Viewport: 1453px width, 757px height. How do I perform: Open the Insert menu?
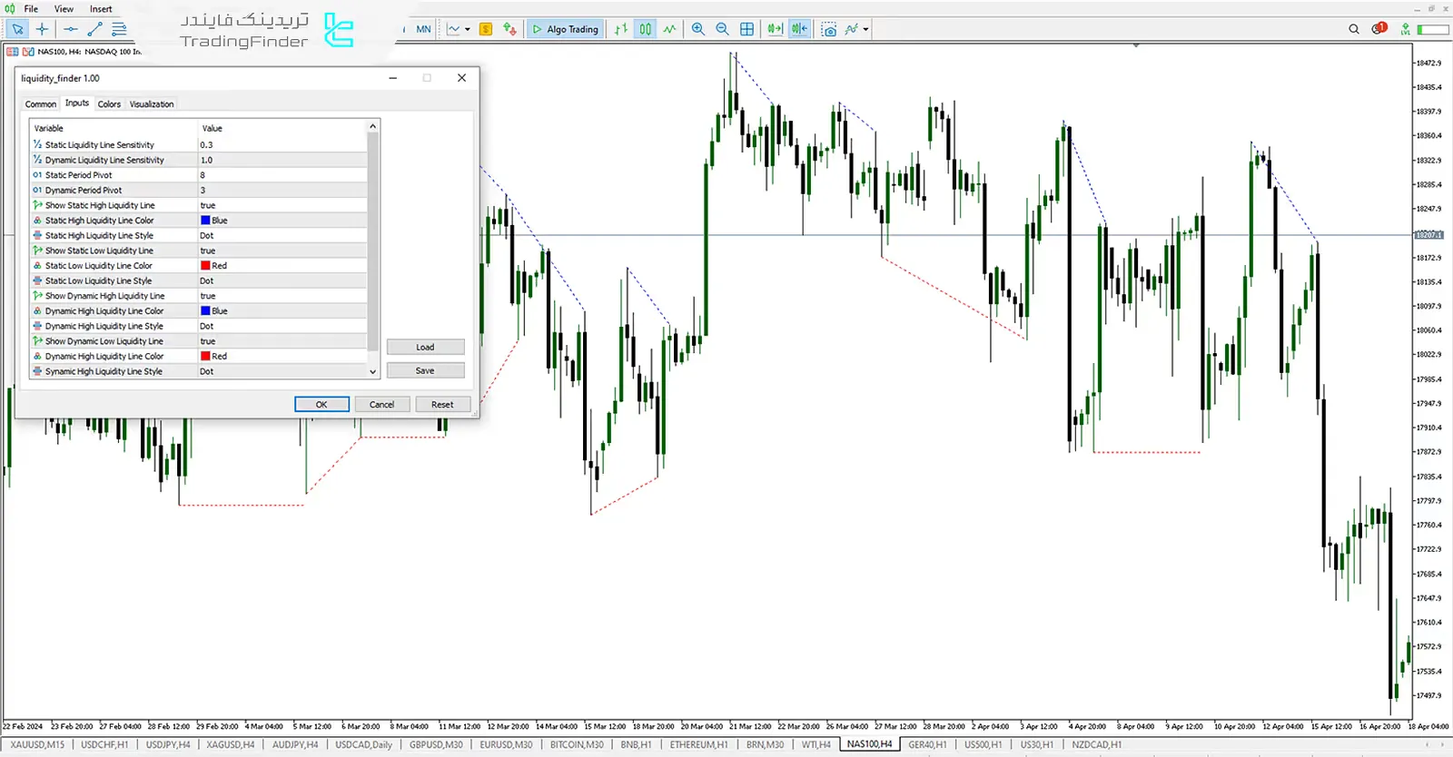(101, 9)
